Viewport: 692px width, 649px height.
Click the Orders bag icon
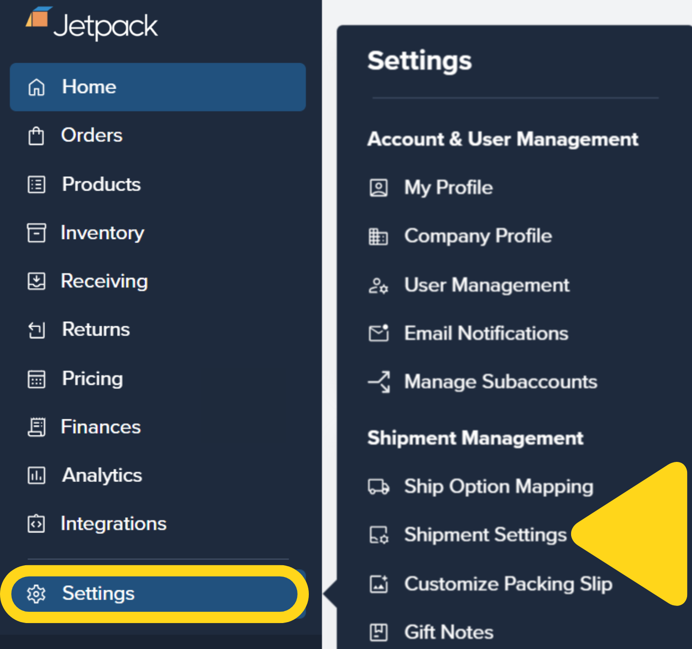36,136
